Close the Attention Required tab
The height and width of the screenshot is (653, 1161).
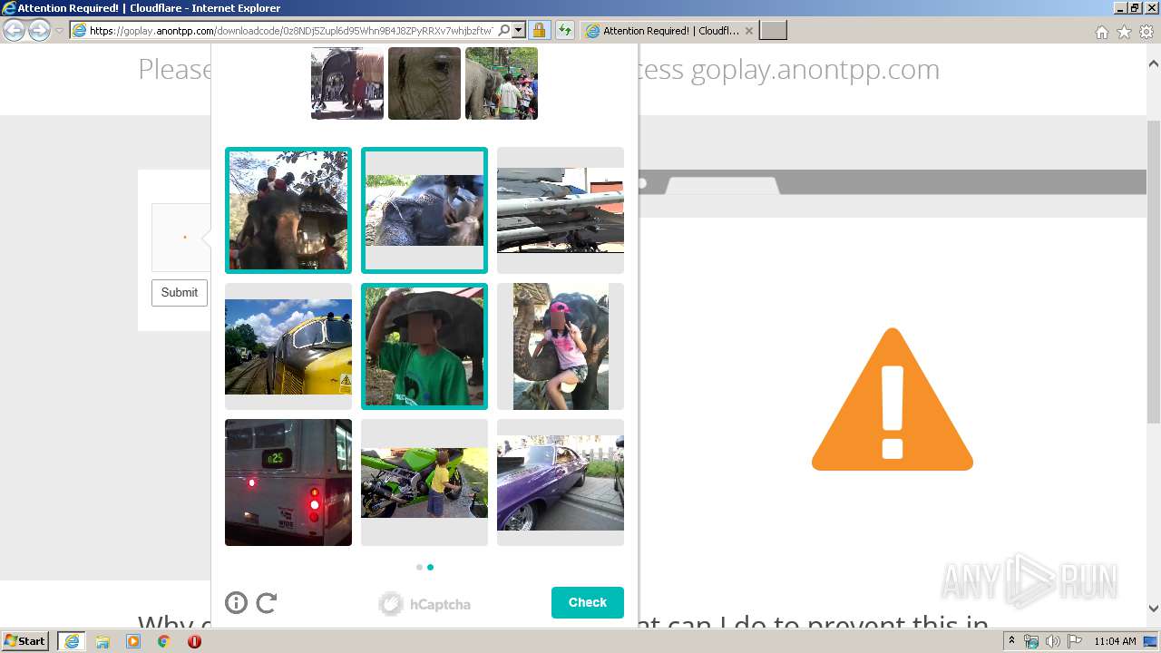point(748,31)
